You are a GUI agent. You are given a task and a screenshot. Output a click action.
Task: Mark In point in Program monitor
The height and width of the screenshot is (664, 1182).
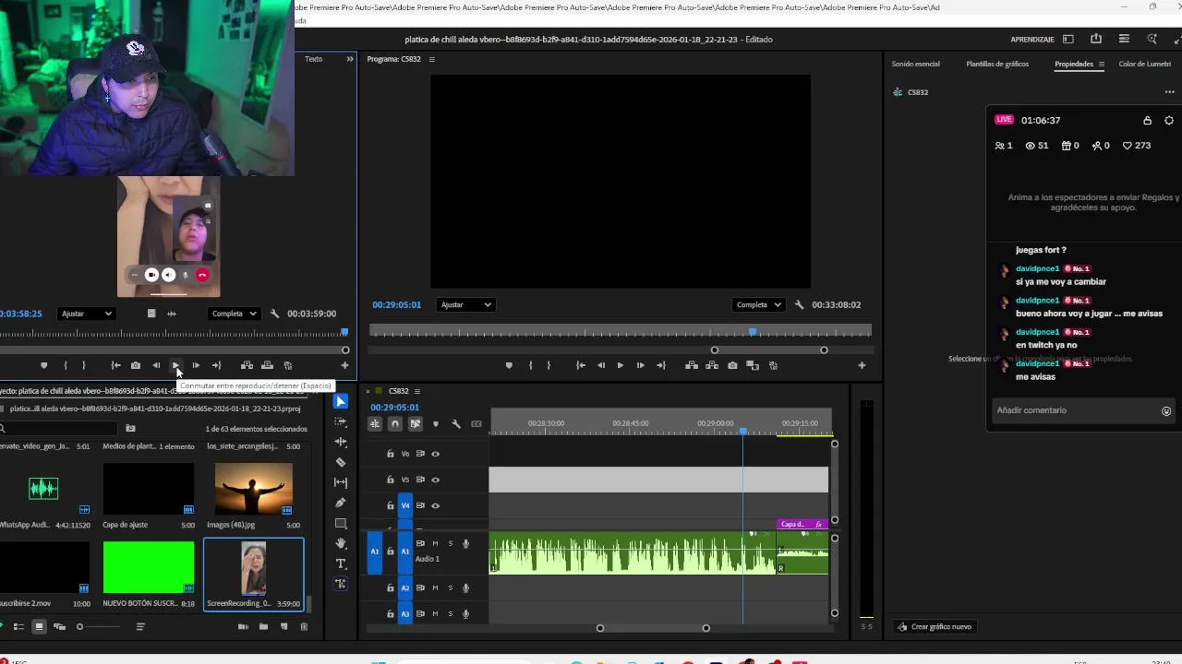click(x=530, y=365)
